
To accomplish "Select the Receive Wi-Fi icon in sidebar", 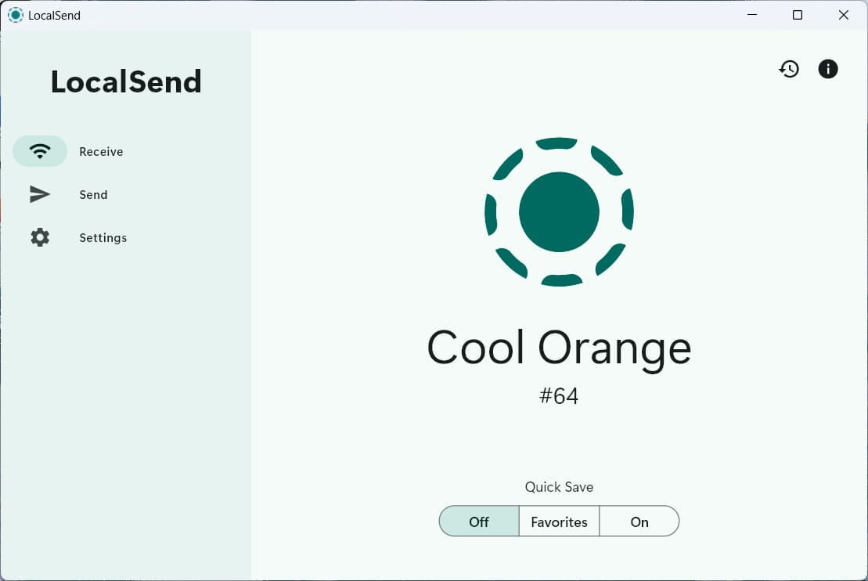I will pyautogui.click(x=40, y=151).
